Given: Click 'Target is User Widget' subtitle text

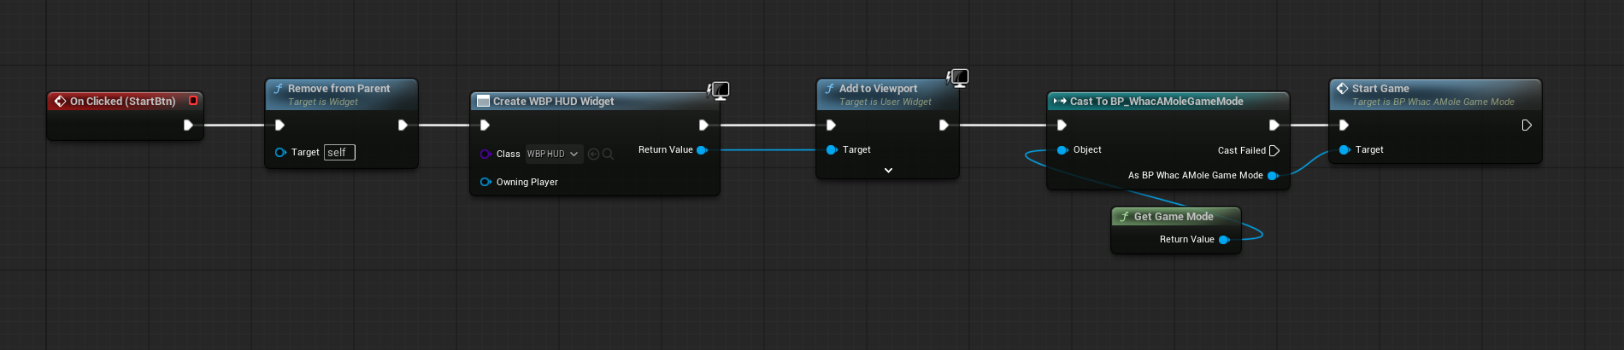Looking at the screenshot, I should pos(886,102).
